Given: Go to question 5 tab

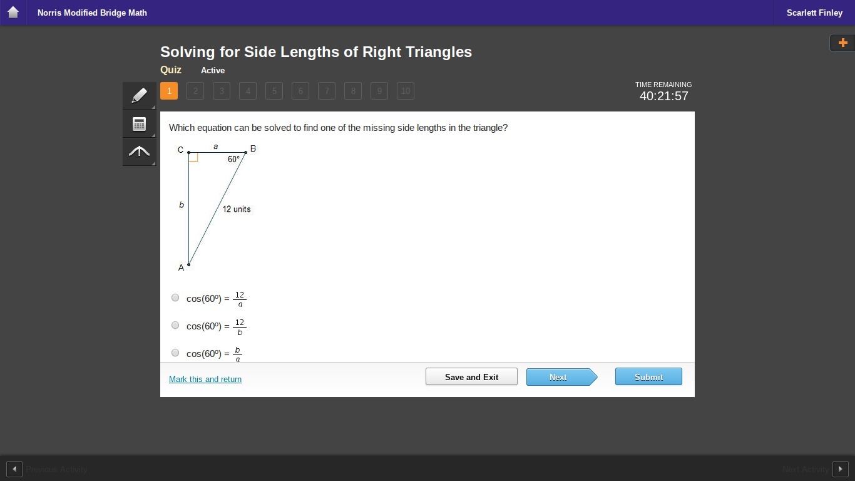Looking at the screenshot, I should pyautogui.click(x=274, y=91).
